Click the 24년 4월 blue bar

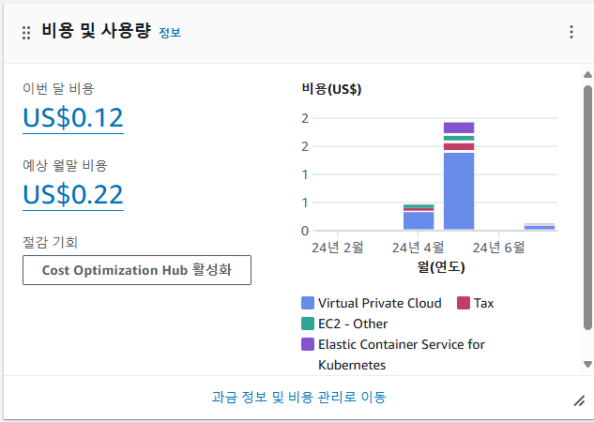coord(419,220)
